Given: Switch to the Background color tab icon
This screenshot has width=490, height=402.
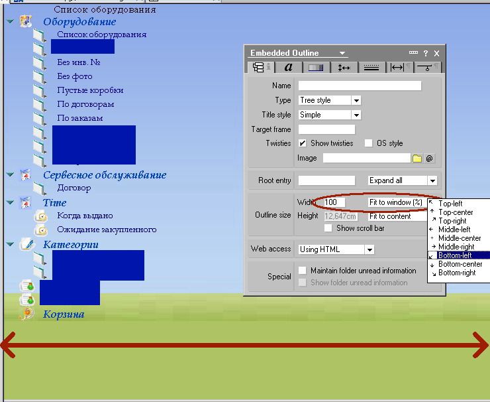Looking at the screenshot, I should [x=316, y=67].
